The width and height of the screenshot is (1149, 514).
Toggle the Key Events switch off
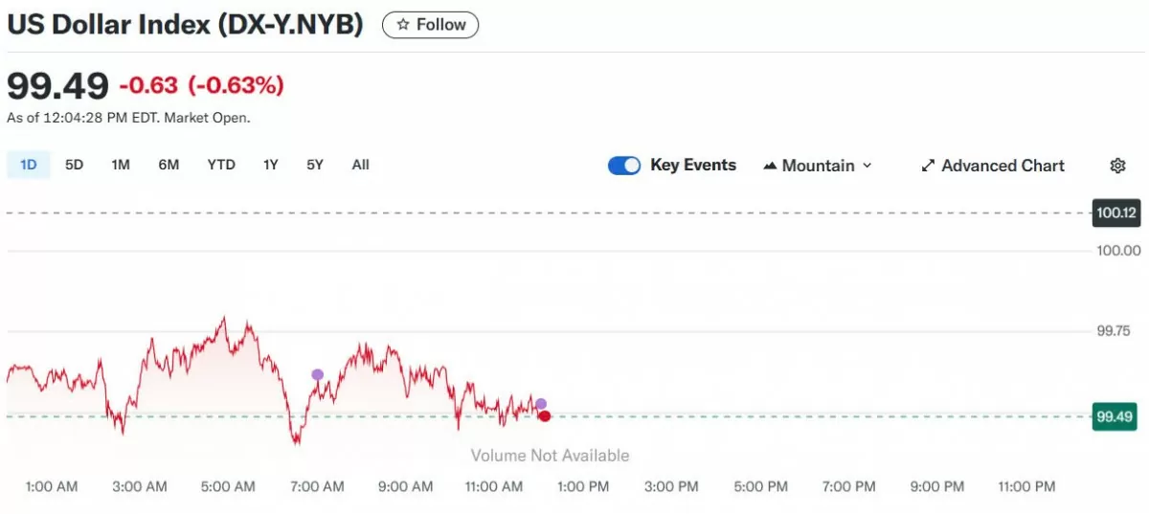point(624,166)
